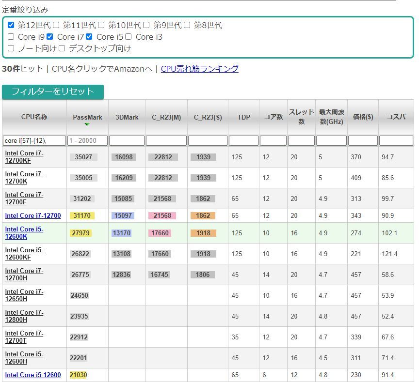Enable the Core i9 filter checkbox
The width and height of the screenshot is (419, 382).
pyautogui.click(x=11, y=36)
